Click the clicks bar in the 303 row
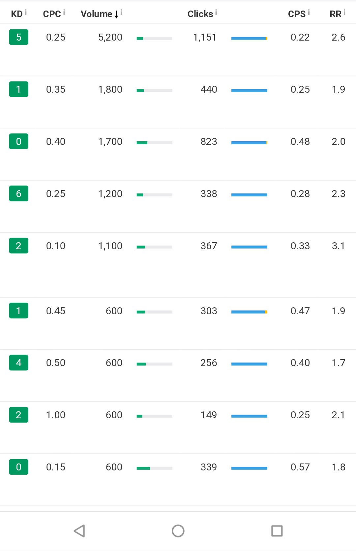This screenshot has height=551, width=356. [x=249, y=312]
